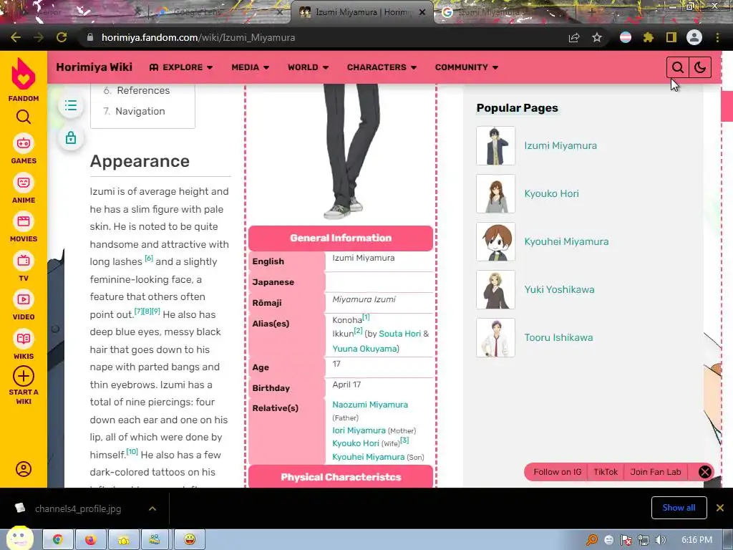Image resolution: width=733 pixels, height=550 pixels.
Task: Click citation 6 after long lashes
Action: click(149, 258)
